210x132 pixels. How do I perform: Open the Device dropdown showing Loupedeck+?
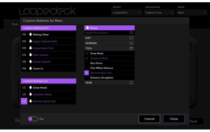126,12
